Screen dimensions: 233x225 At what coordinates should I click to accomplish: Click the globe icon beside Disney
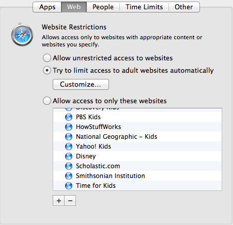[69, 156]
